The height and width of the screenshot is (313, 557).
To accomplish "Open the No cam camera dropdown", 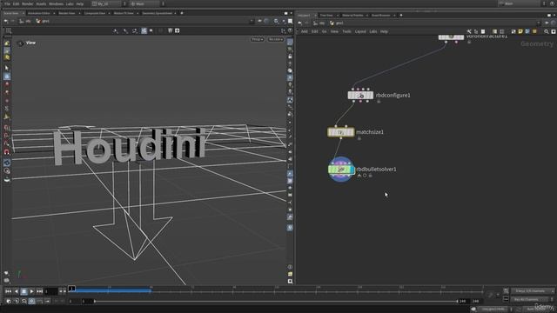I will (276, 39).
